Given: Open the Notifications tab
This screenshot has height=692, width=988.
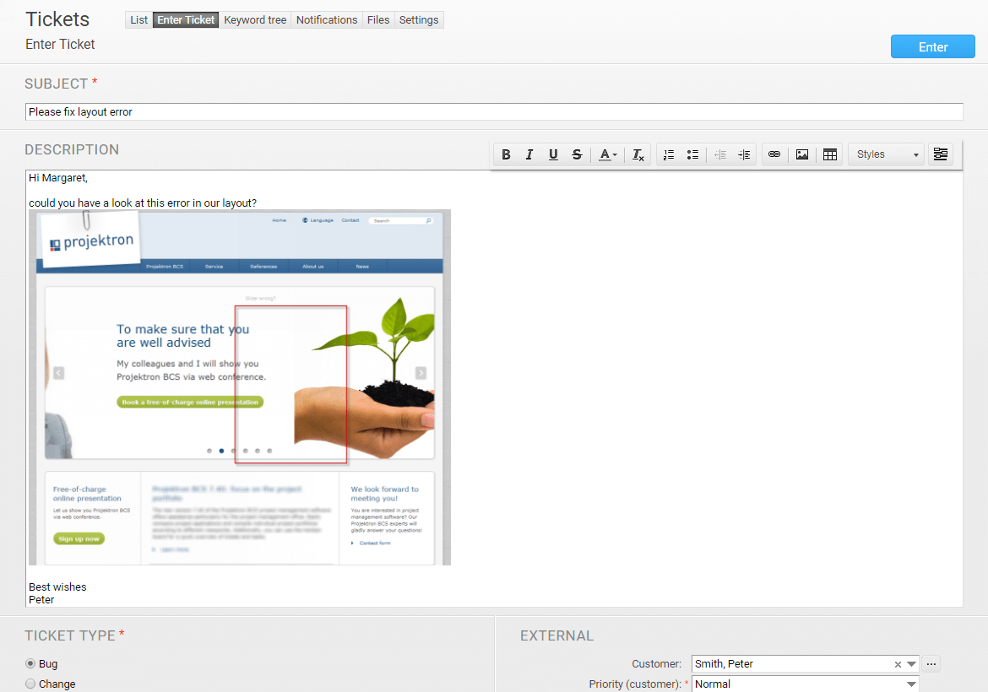Looking at the screenshot, I should pyautogui.click(x=327, y=20).
